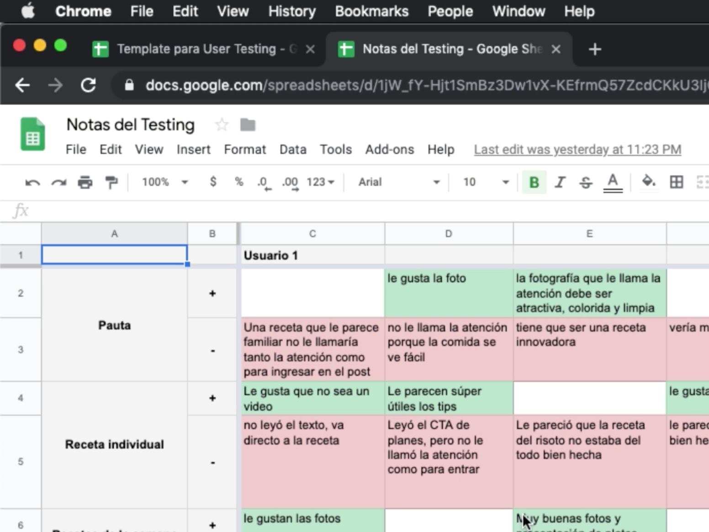Select the Paint format roller icon
709x532 pixels.
(111, 183)
